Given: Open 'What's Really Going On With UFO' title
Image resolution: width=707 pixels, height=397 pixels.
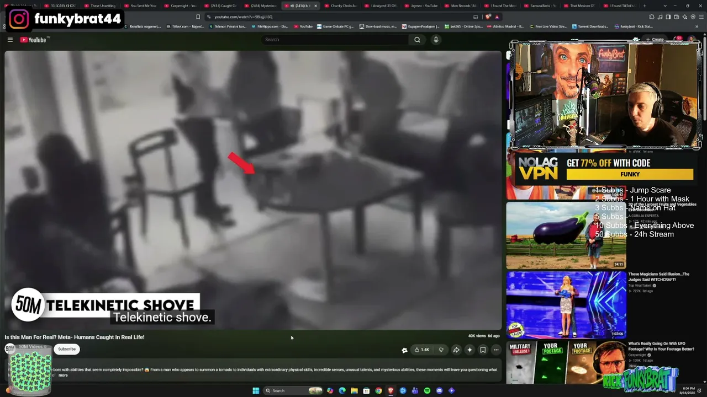Looking at the screenshot, I should [661, 346].
